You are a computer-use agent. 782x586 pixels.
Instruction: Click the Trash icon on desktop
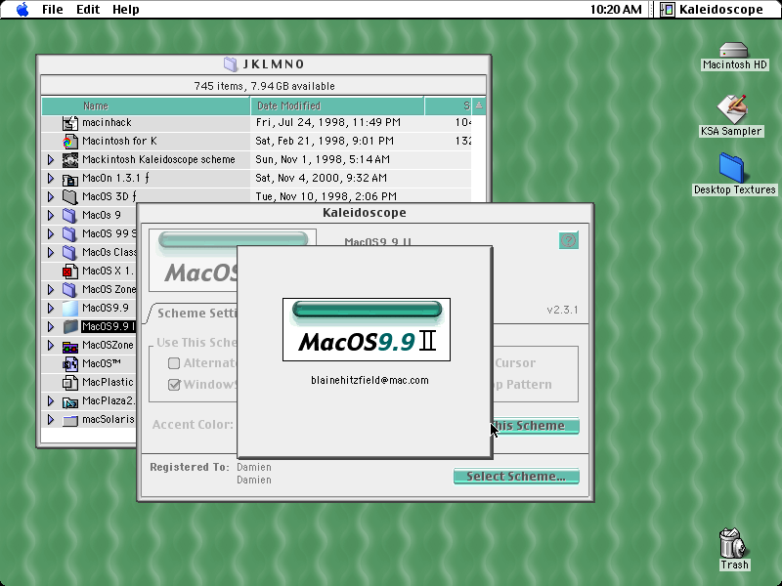pyautogui.click(x=732, y=543)
